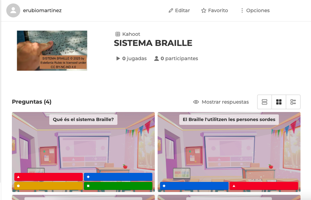Click the Sistema Braille cover thumbnail
Image resolution: width=311 pixels, height=200 pixels.
pos(52,50)
